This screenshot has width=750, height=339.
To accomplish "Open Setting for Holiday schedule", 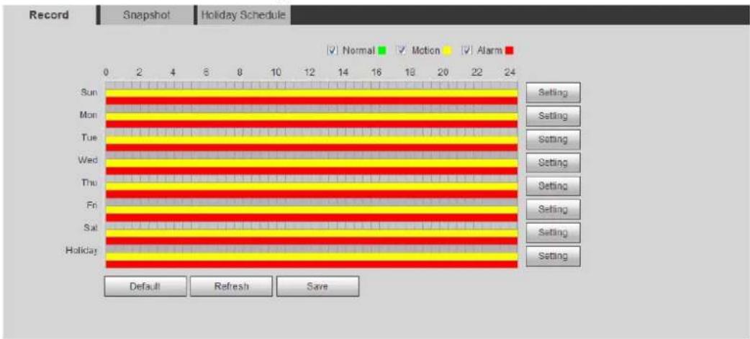I will [553, 256].
